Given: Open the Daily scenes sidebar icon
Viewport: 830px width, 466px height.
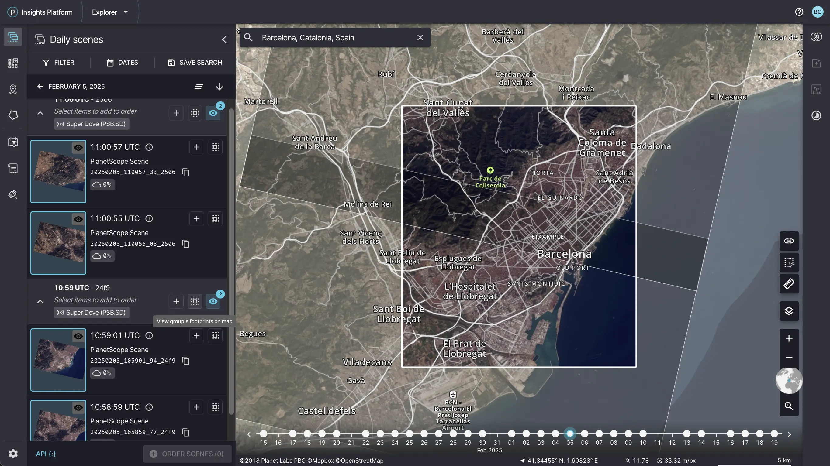Looking at the screenshot, I should click(x=13, y=37).
